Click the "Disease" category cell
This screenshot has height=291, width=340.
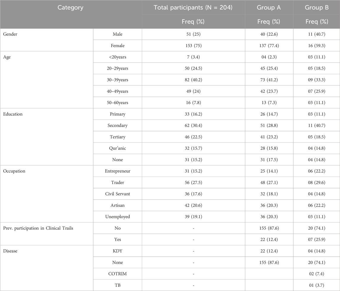coord(11,251)
